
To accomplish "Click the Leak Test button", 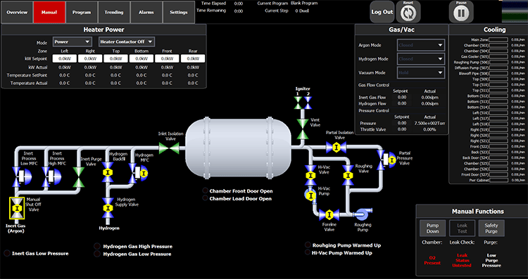I will click(x=462, y=228).
